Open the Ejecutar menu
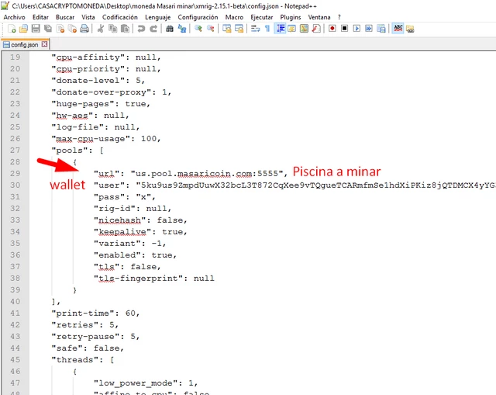Image resolution: width=496 pixels, height=395 pixels. pos(262,17)
